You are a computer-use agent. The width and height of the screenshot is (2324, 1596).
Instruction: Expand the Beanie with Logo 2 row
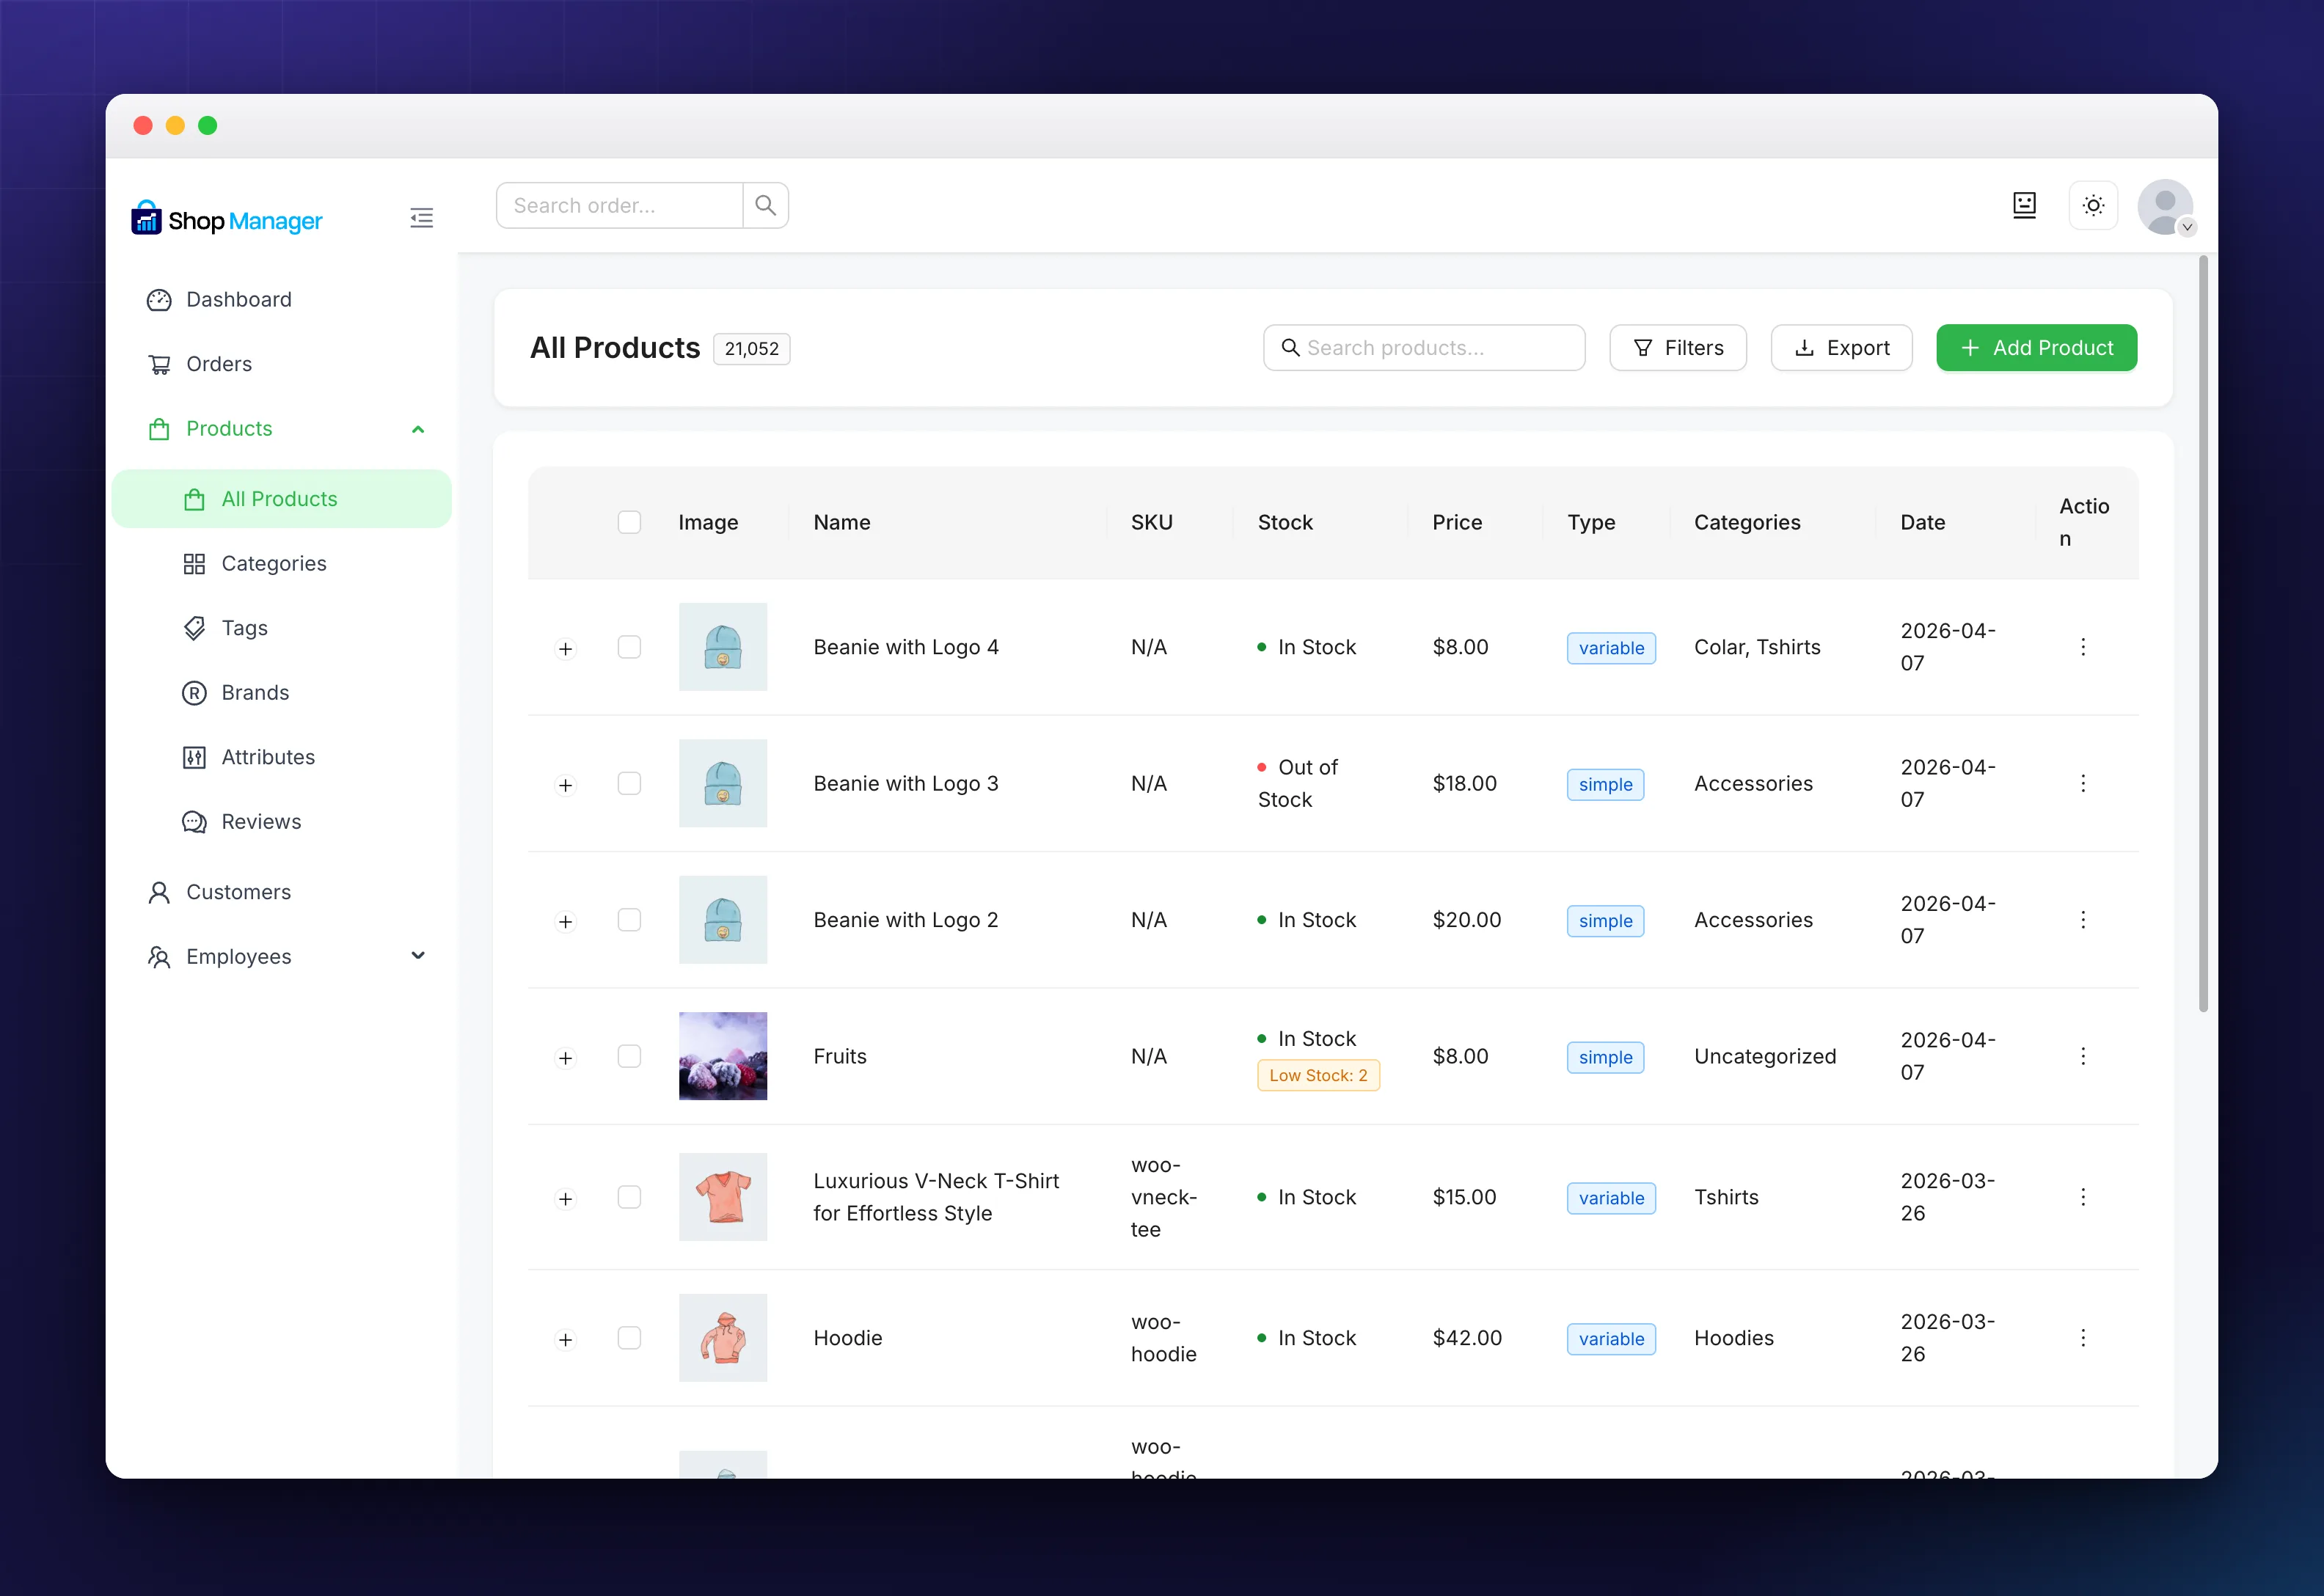coord(566,922)
